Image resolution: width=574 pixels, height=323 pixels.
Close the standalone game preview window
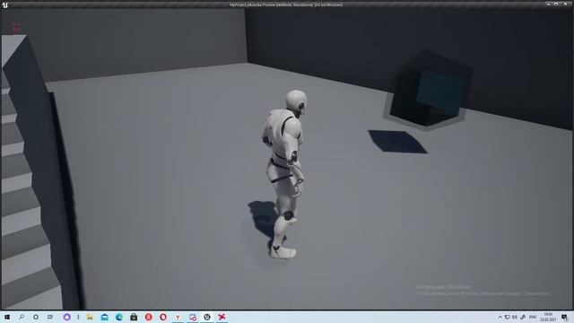point(565,4)
